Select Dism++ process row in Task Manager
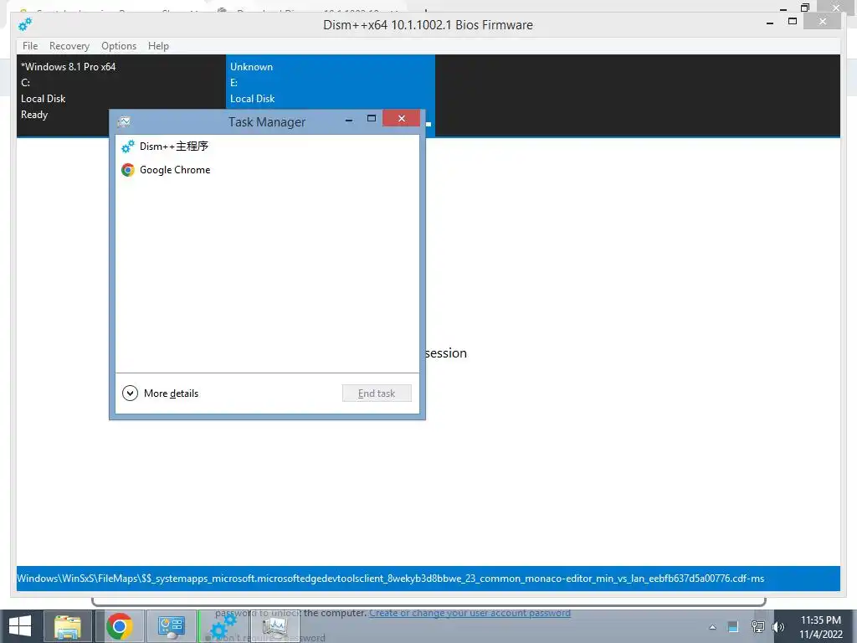857x643 pixels. pyautogui.click(x=267, y=147)
